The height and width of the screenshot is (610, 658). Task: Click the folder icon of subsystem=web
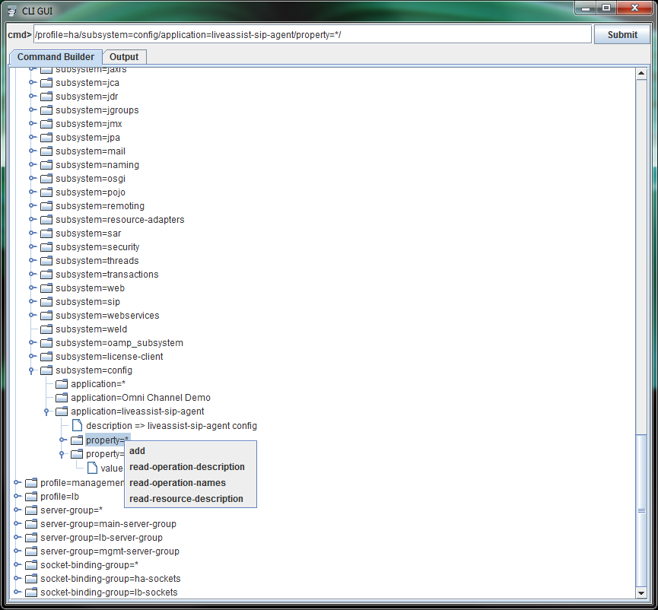(46, 288)
